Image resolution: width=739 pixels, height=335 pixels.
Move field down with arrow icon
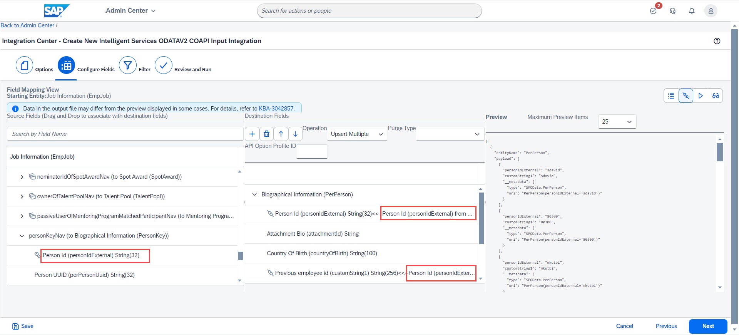click(295, 134)
